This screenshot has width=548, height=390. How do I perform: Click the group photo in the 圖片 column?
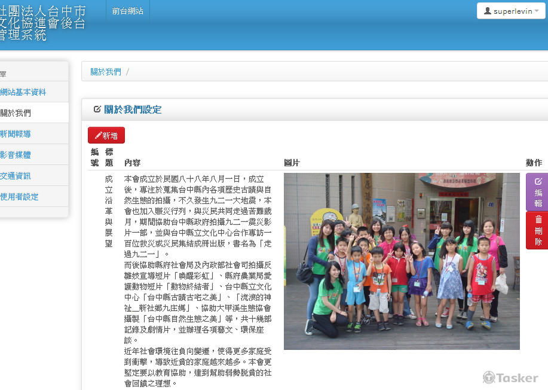point(402,261)
